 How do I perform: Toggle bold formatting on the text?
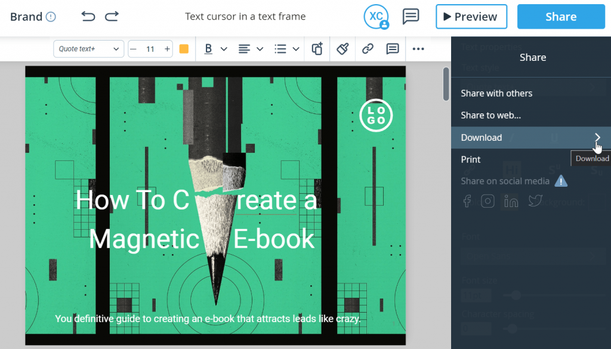[x=208, y=48]
